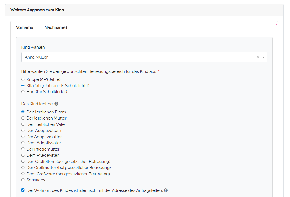Click help icon beside Wohnort checkbox label
290x197 pixels.
pyautogui.click(x=166, y=190)
